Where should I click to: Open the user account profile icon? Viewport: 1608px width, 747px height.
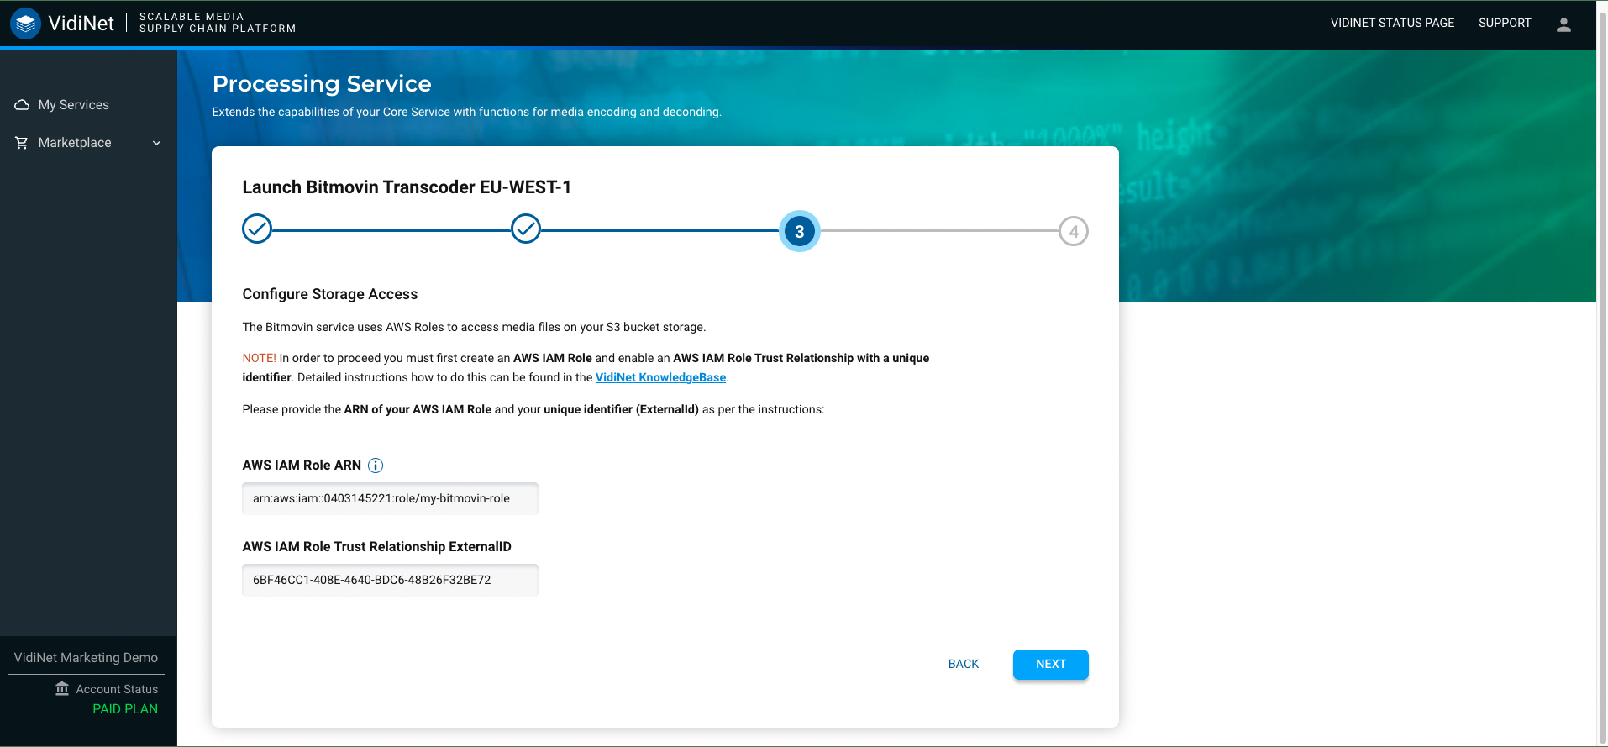point(1563,24)
